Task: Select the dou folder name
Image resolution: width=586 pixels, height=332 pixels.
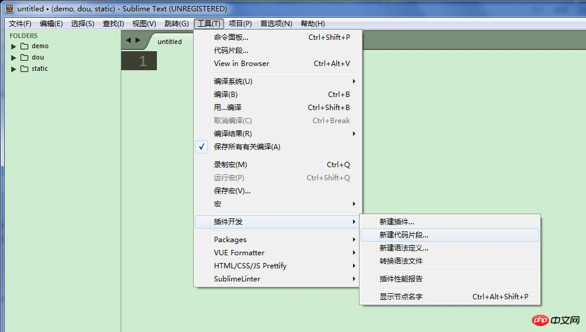Action: [x=38, y=57]
